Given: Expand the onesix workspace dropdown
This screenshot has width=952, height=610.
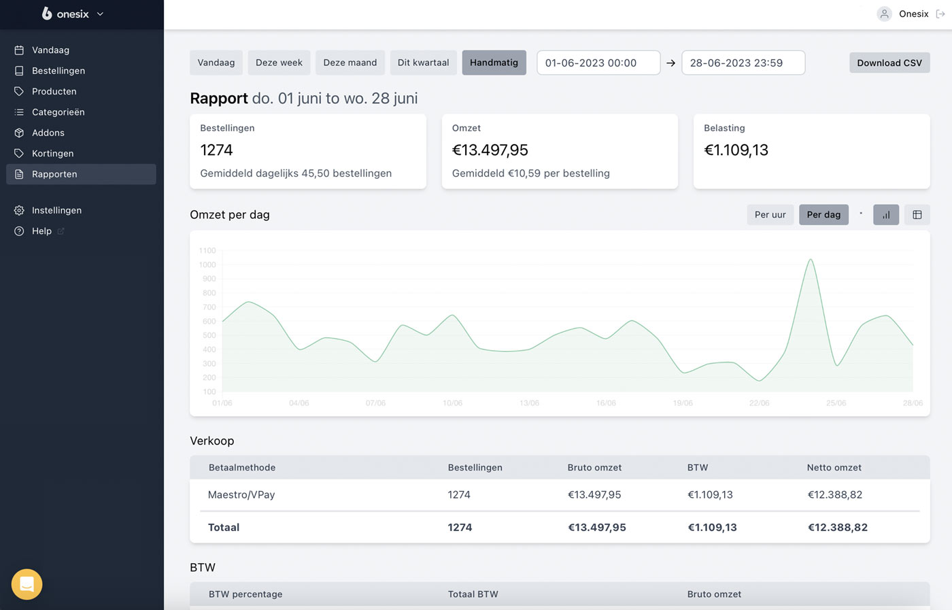Looking at the screenshot, I should [100, 14].
